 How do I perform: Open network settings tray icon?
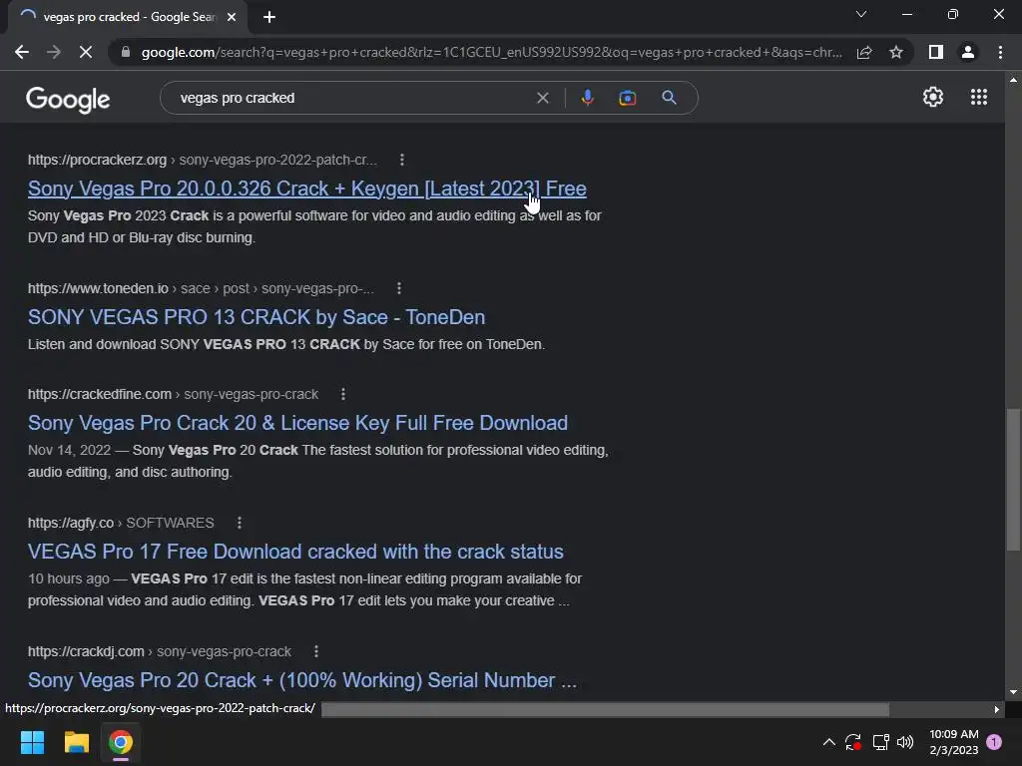[x=880, y=741]
